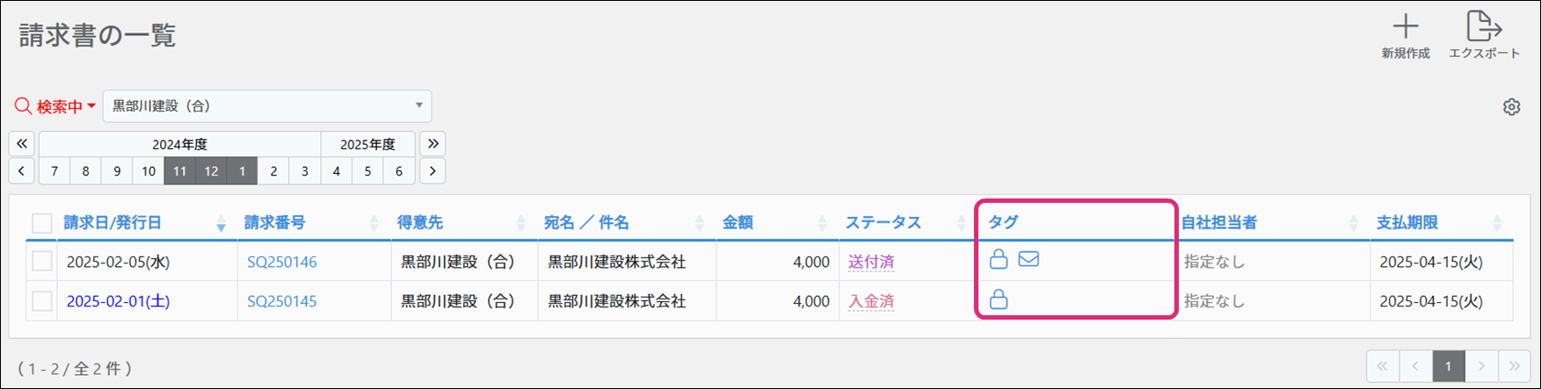This screenshot has width=1541, height=389.
Task: Check the box for the 2025-02-01 invoice row
Action: (x=41, y=301)
